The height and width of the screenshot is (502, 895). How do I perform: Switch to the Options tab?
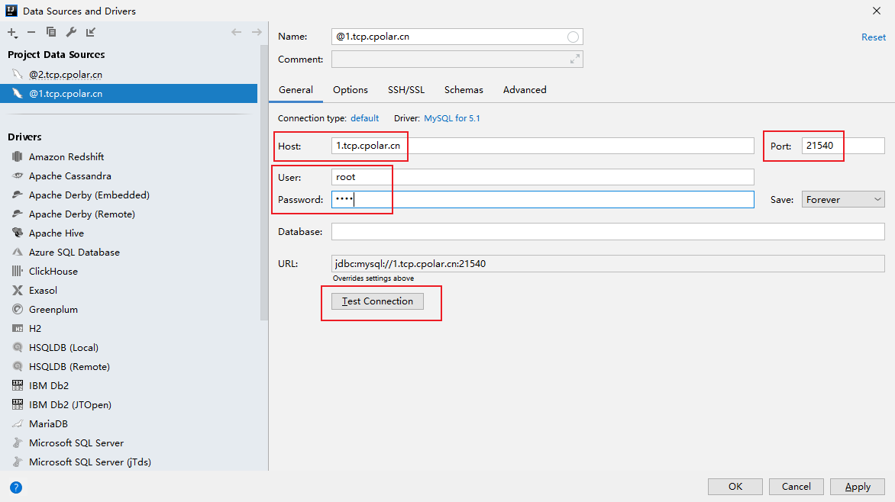pos(351,90)
